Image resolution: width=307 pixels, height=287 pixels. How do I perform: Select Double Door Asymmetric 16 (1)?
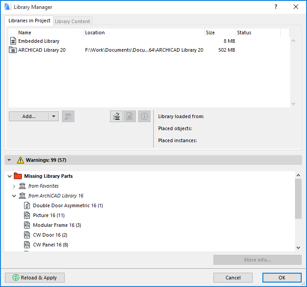[x=68, y=205]
